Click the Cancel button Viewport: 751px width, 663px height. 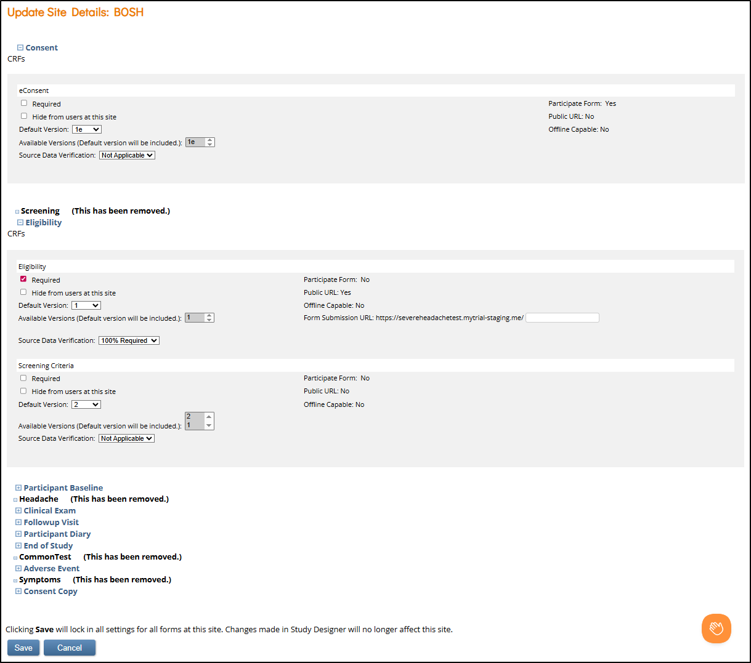coord(70,648)
